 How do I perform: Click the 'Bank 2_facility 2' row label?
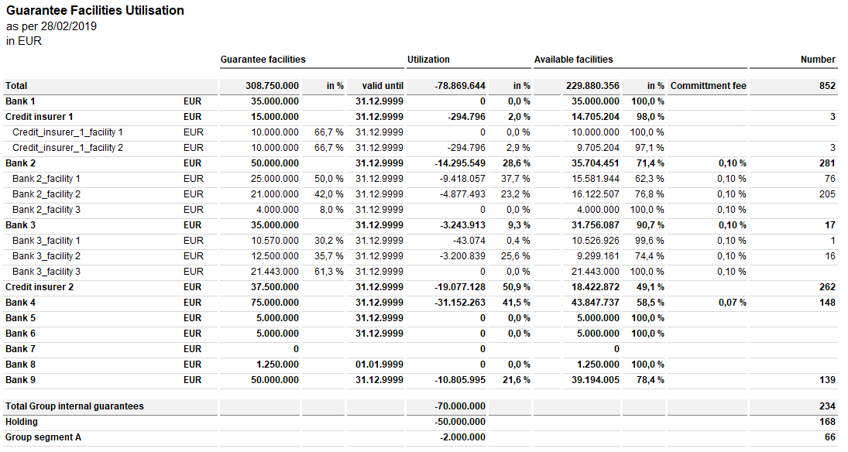coord(46,194)
